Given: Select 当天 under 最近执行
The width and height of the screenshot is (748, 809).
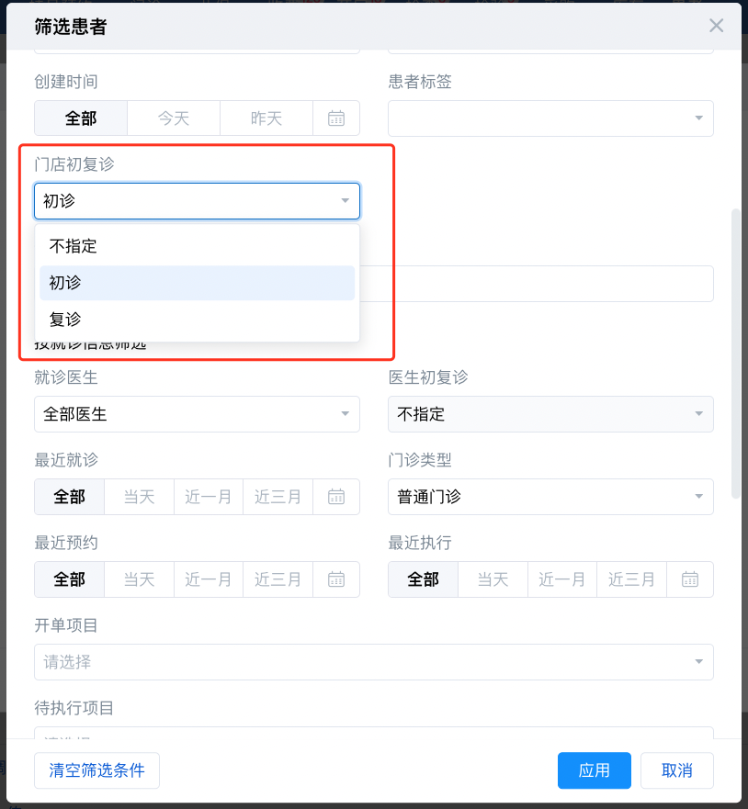Looking at the screenshot, I should click(493, 579).
